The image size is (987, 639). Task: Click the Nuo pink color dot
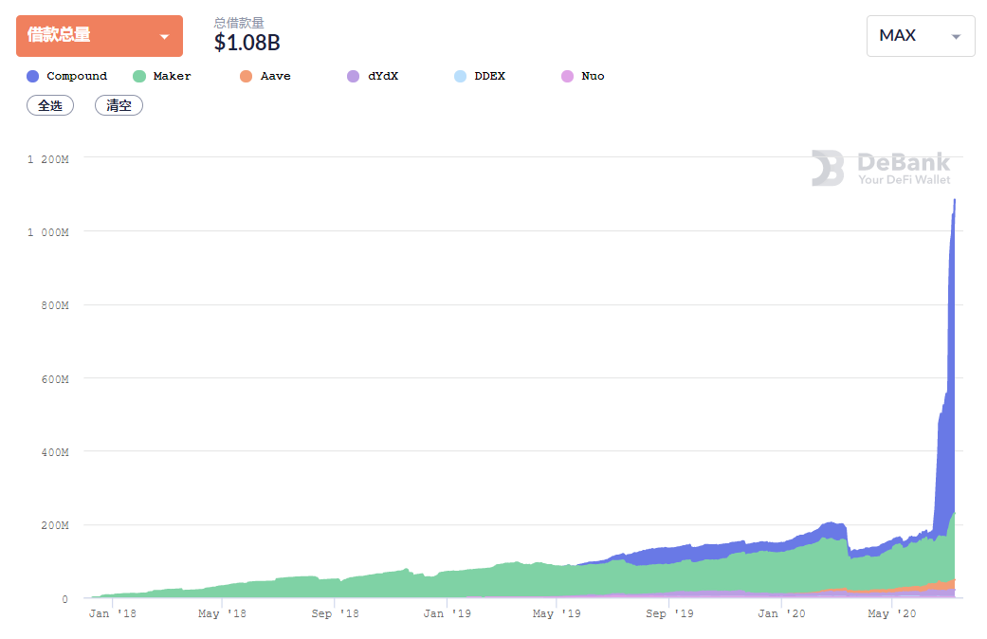coord(567,76)
